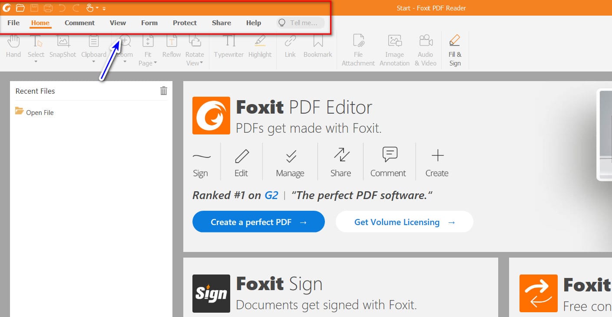Image resolution: width=612 pixels, height=317 pixels.
Task: Click Open File in Recent Files
Action: coord(34,112)
